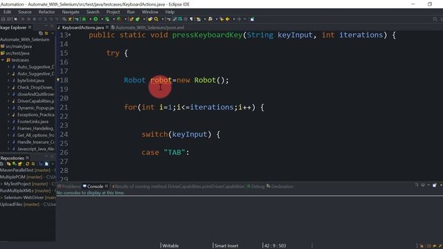Switch to KeyboardActions.java editor tab
Screen dimensions: 443x249
(83, 28)
